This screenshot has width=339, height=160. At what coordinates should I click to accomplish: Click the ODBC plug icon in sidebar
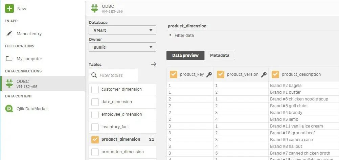9,84
